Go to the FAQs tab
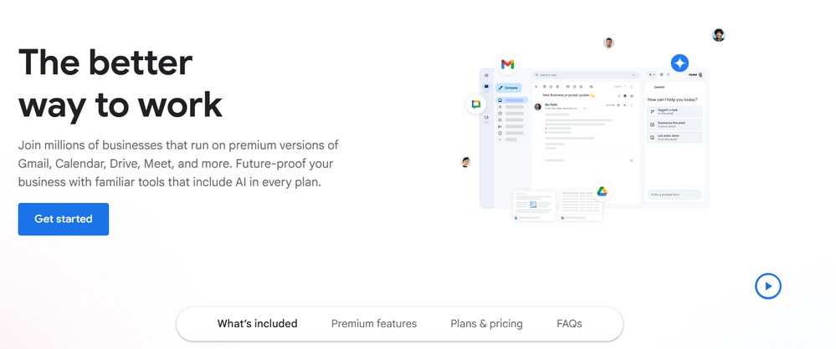The image size is (836, 349). click(x=569, y=323)
